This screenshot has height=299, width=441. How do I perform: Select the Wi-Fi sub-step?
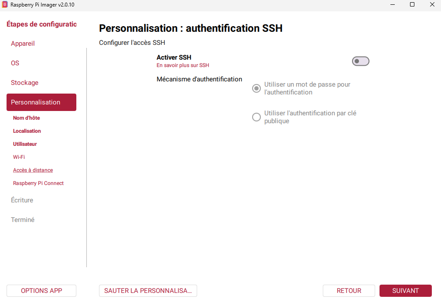[19, 157]
